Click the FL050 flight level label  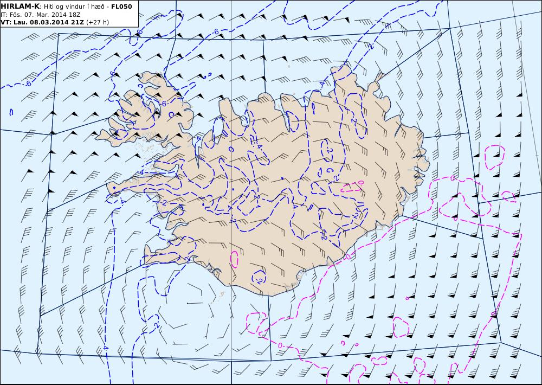tap(121, 7)
